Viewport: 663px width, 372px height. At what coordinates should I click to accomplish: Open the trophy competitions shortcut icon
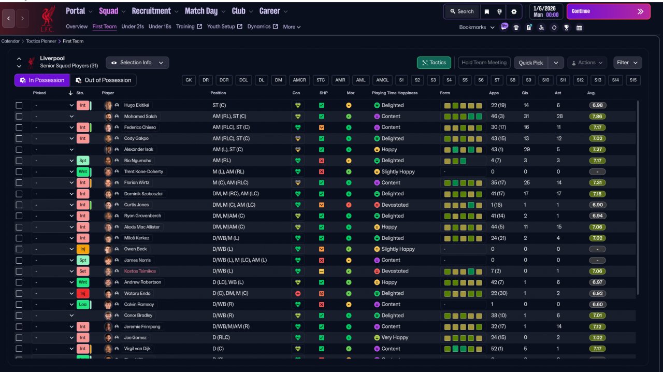point(567,27)
